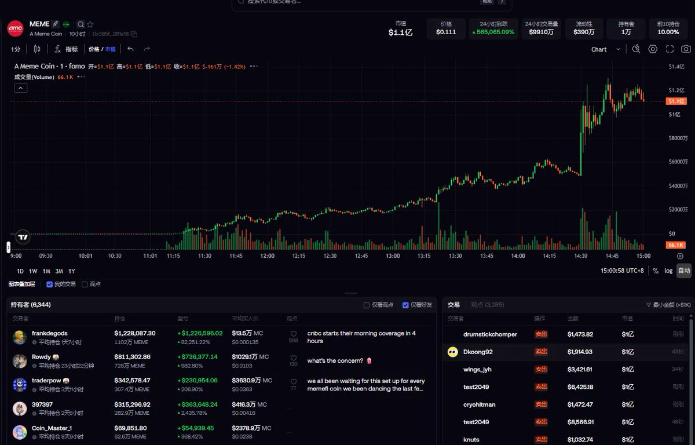The height and width of the screenshot is (445, 695).
Task: Click the 前10持仓 10.00% stat card
Action: (668, 28)
